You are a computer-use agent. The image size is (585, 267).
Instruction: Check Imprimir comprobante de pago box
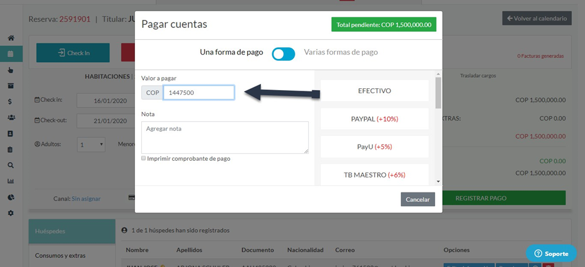pos(144,158)
